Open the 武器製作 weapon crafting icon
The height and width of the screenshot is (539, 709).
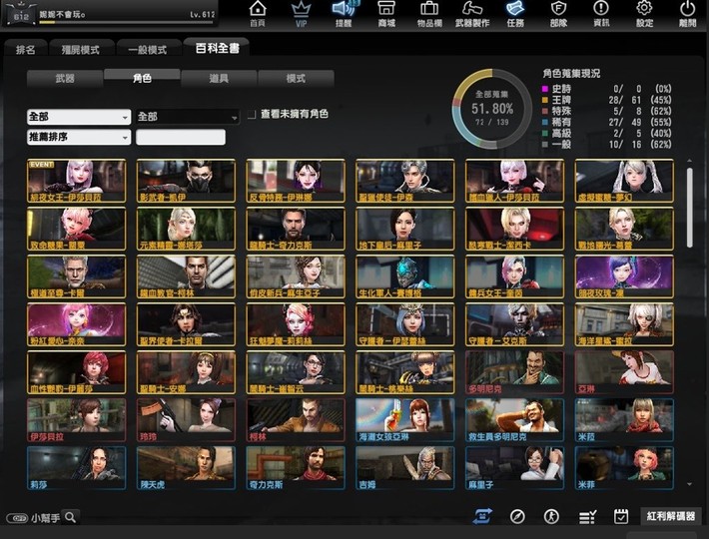472,14
